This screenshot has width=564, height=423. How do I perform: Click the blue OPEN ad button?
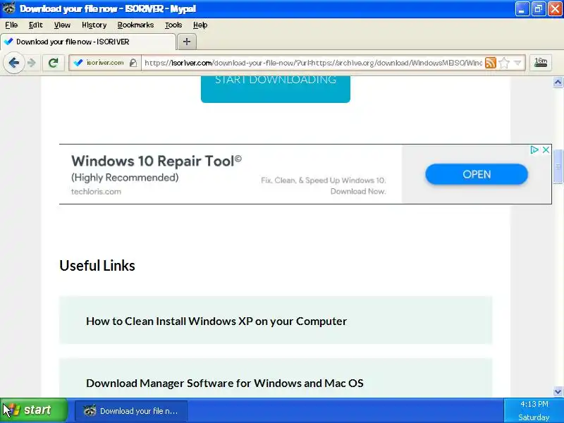pyautogui.click(x=477, y=174)
